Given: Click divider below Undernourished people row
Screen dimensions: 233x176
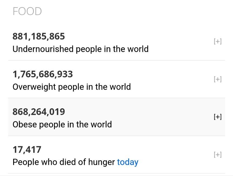Looking at the screenshot, I should [116, 60].
